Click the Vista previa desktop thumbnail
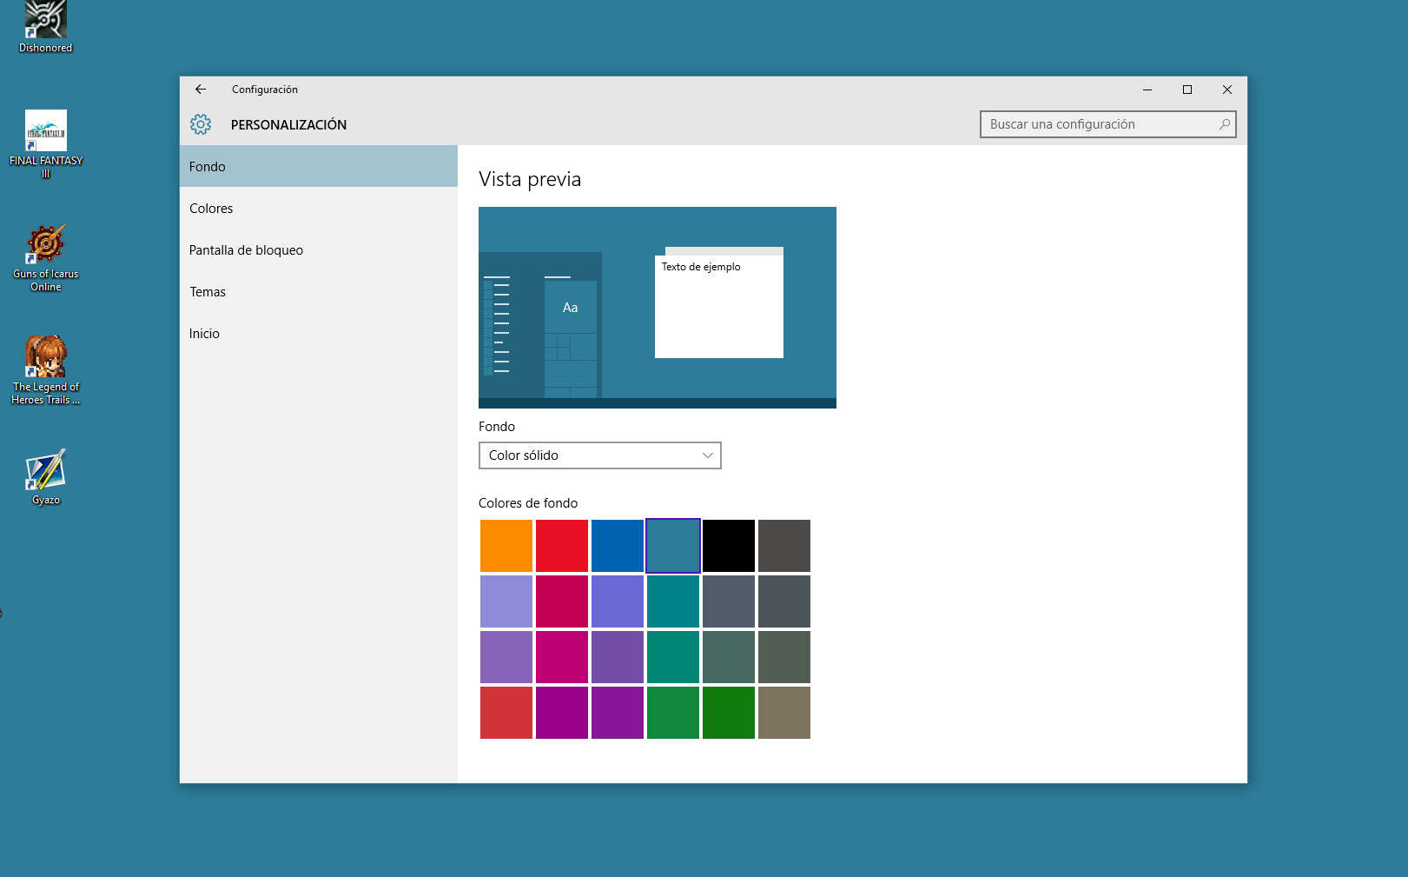Screen dimensions: 1408x877 (658, 308)
